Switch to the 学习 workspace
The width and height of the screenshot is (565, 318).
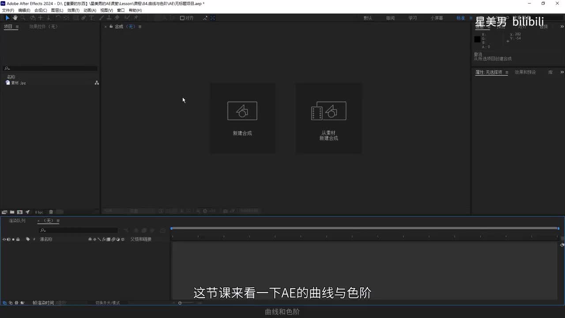(413, 18)
